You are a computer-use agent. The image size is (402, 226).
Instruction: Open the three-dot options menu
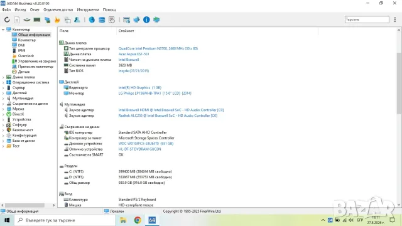[x=395, y=19]
